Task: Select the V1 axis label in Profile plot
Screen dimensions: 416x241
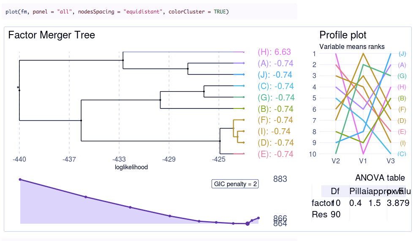Action: [x=363, y=161]
